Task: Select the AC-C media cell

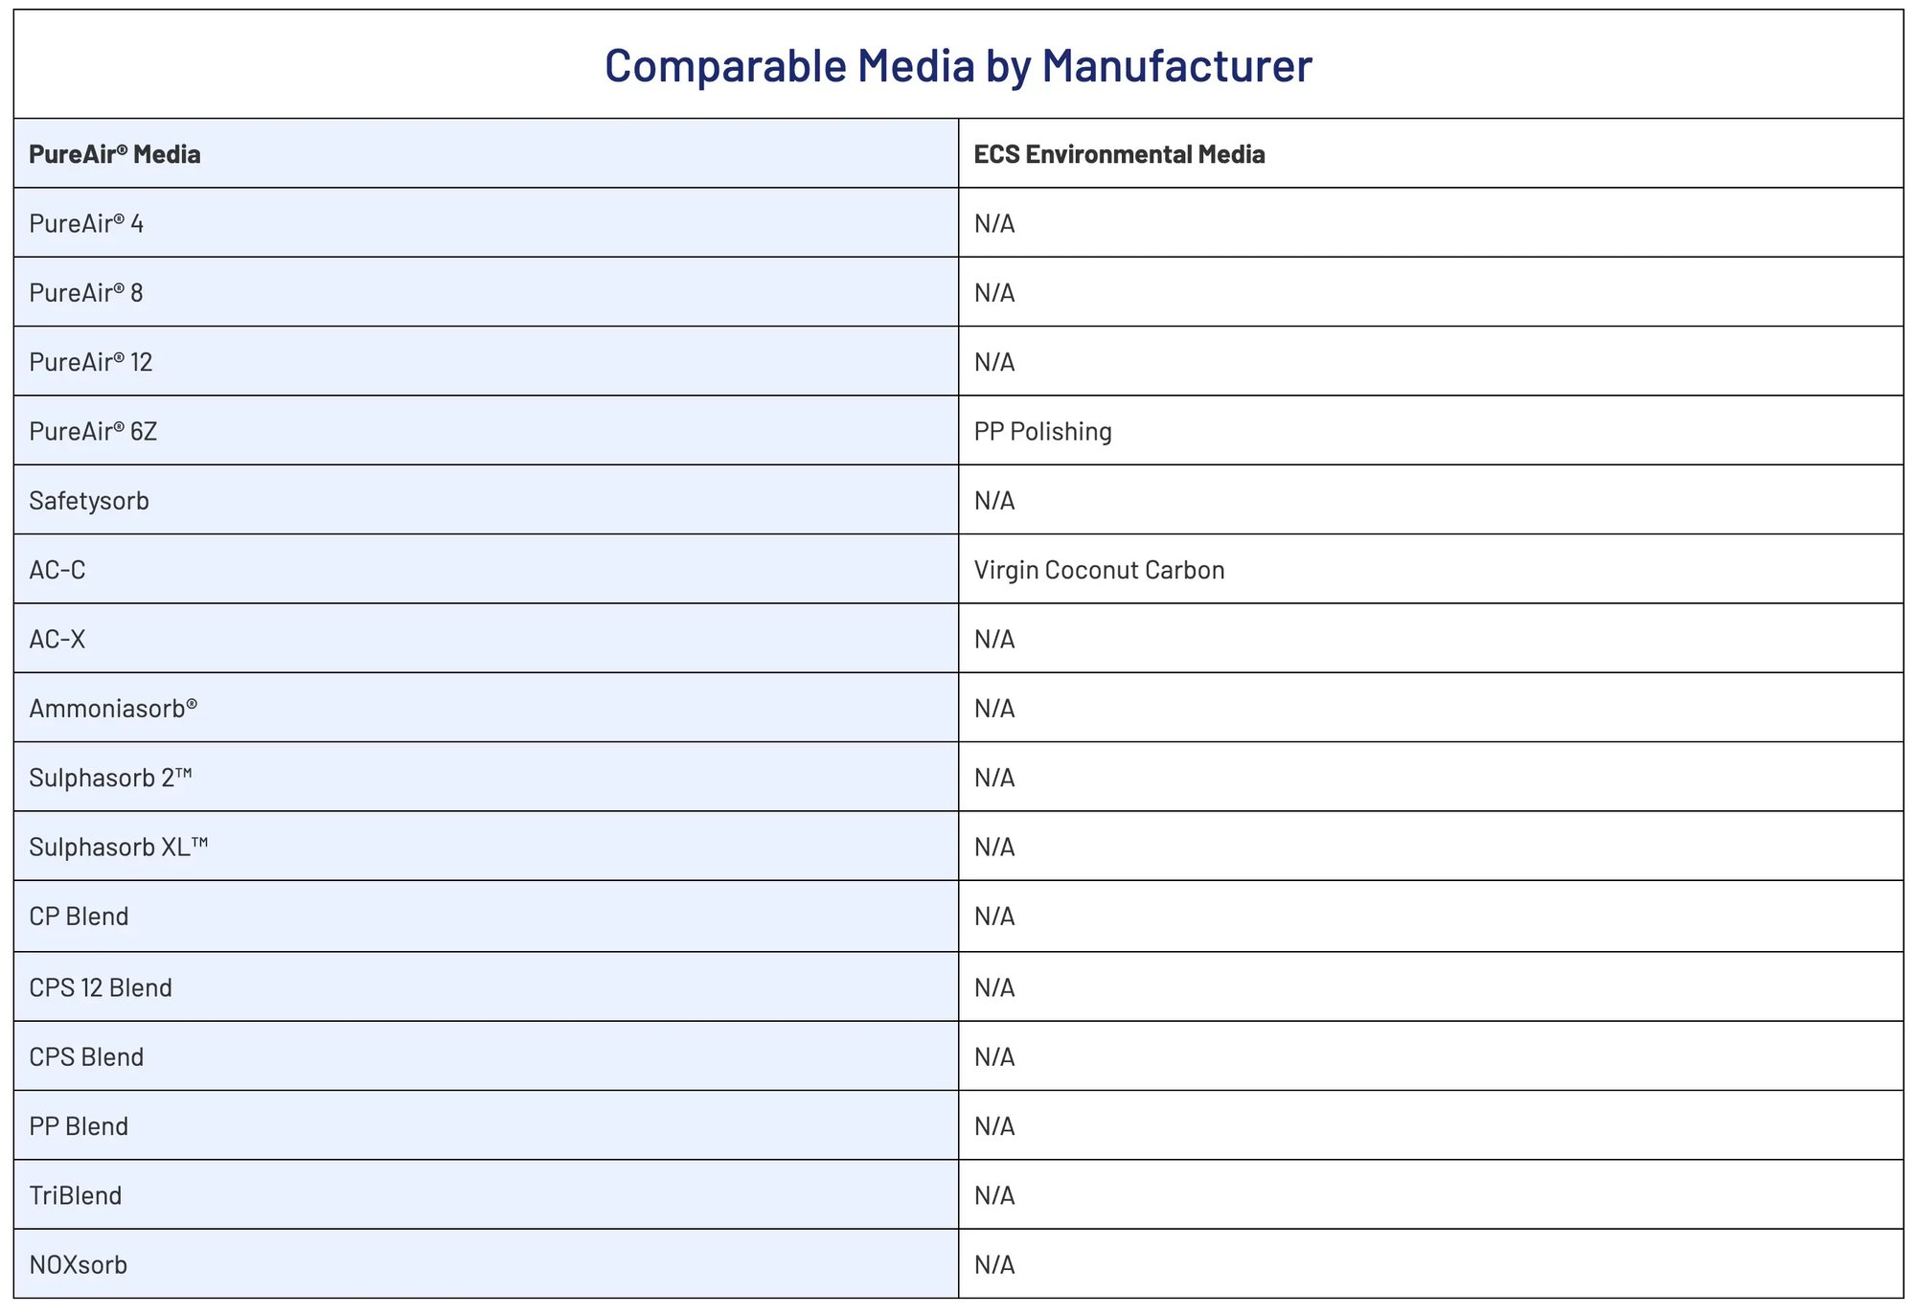Action: click(x=57, y=570)
